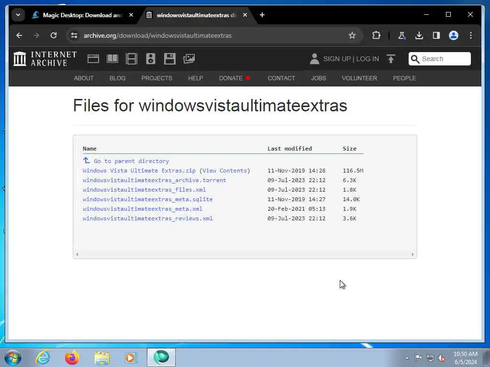490x367 pixels.
Task: Open the Chrome three-dot menu
Action: pos(471,35)
